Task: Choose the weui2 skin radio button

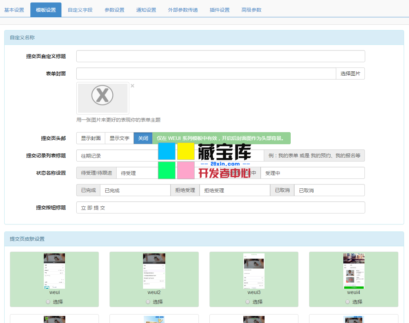Action: (x=148, y=302)
